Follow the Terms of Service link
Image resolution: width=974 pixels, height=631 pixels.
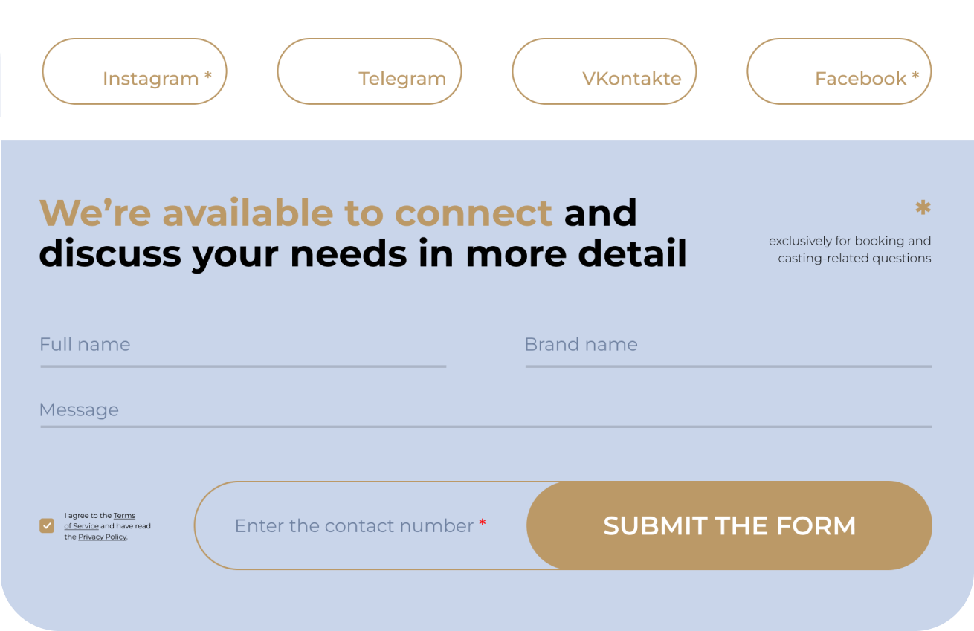click(x=124, y=516)
